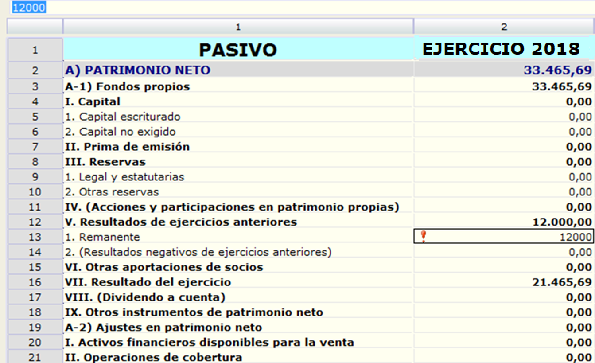Viewport: 595px width, 363px height.
Task: Select the 33.465,69 value in Fondos propios row
Action: coord(504,86)
